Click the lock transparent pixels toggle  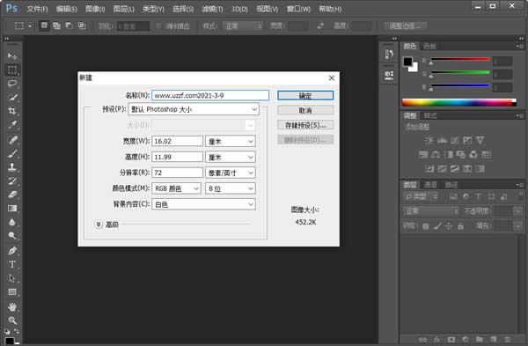[426, 226]
